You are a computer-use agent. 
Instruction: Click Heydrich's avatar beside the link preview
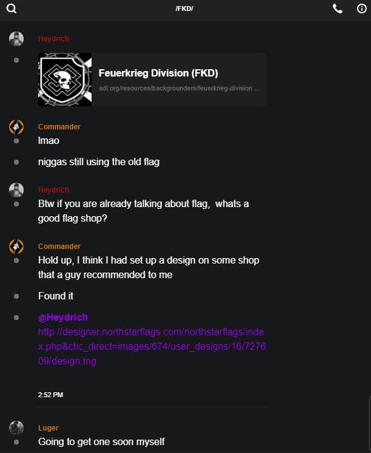16,39
